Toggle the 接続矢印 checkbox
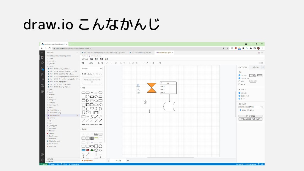Viewport: 304px width, 171px height. (240, 93)
